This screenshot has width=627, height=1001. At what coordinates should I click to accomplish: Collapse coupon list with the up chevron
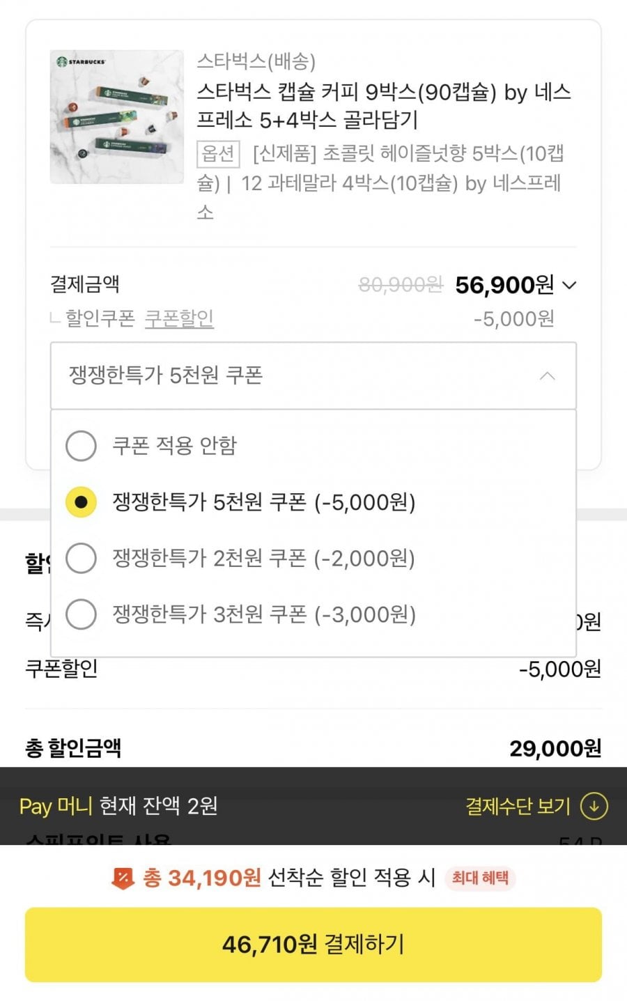click(548, 376)
